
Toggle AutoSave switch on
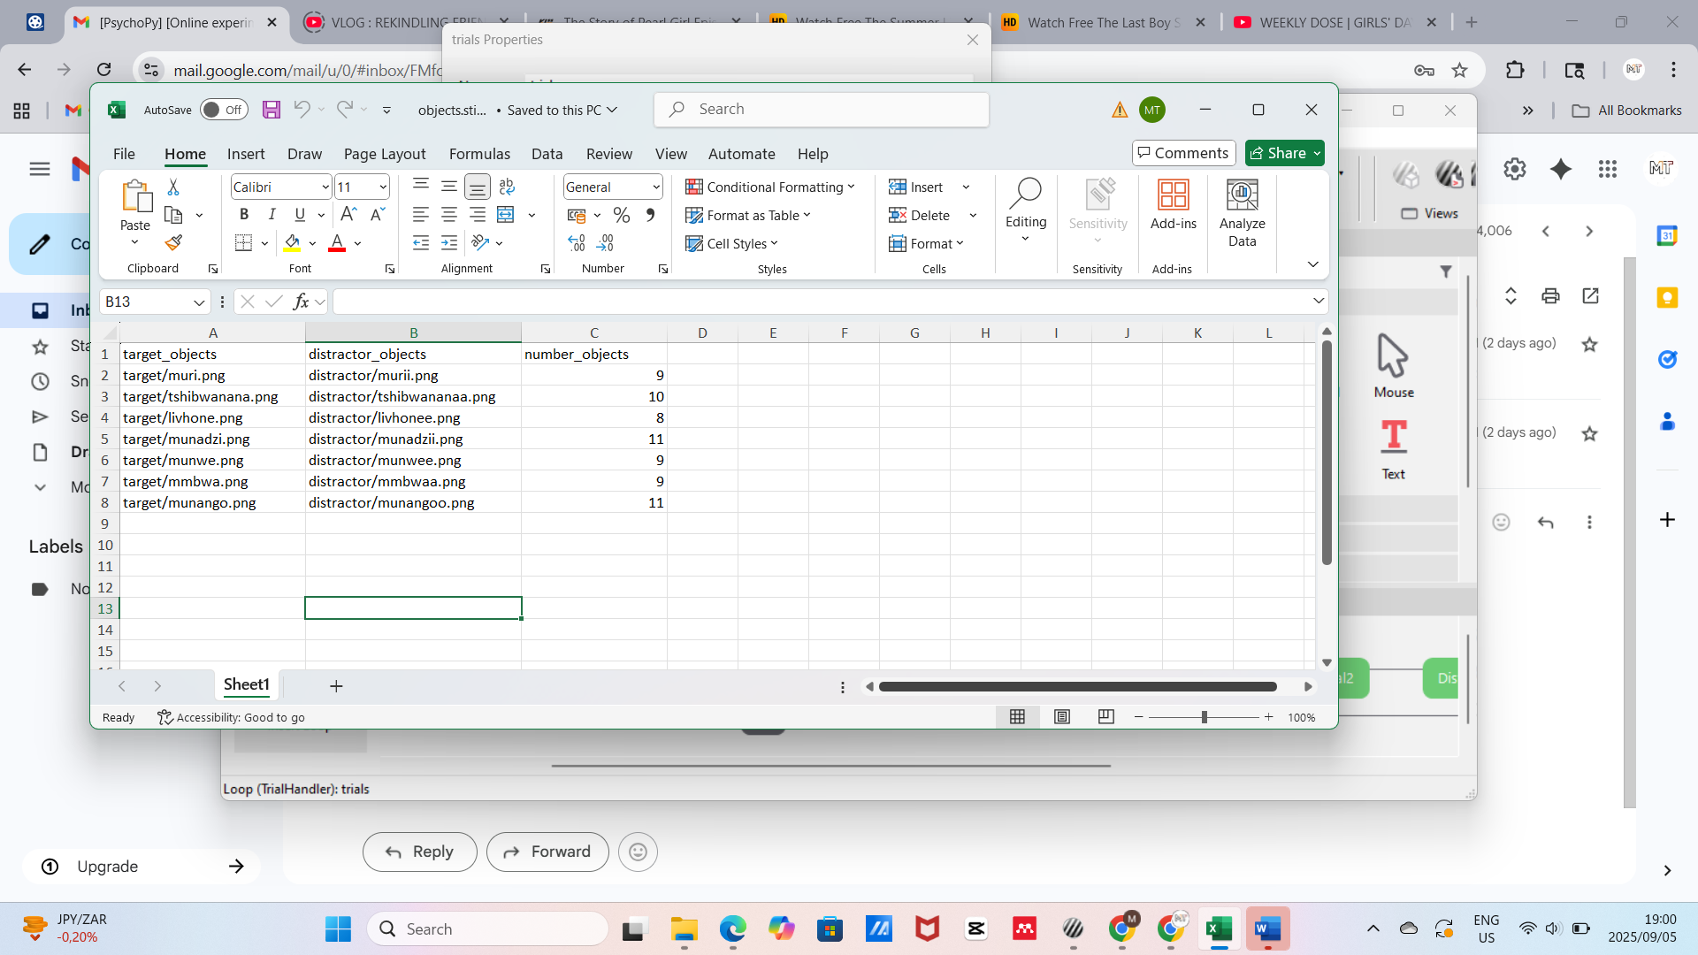(x=223, y=110)
